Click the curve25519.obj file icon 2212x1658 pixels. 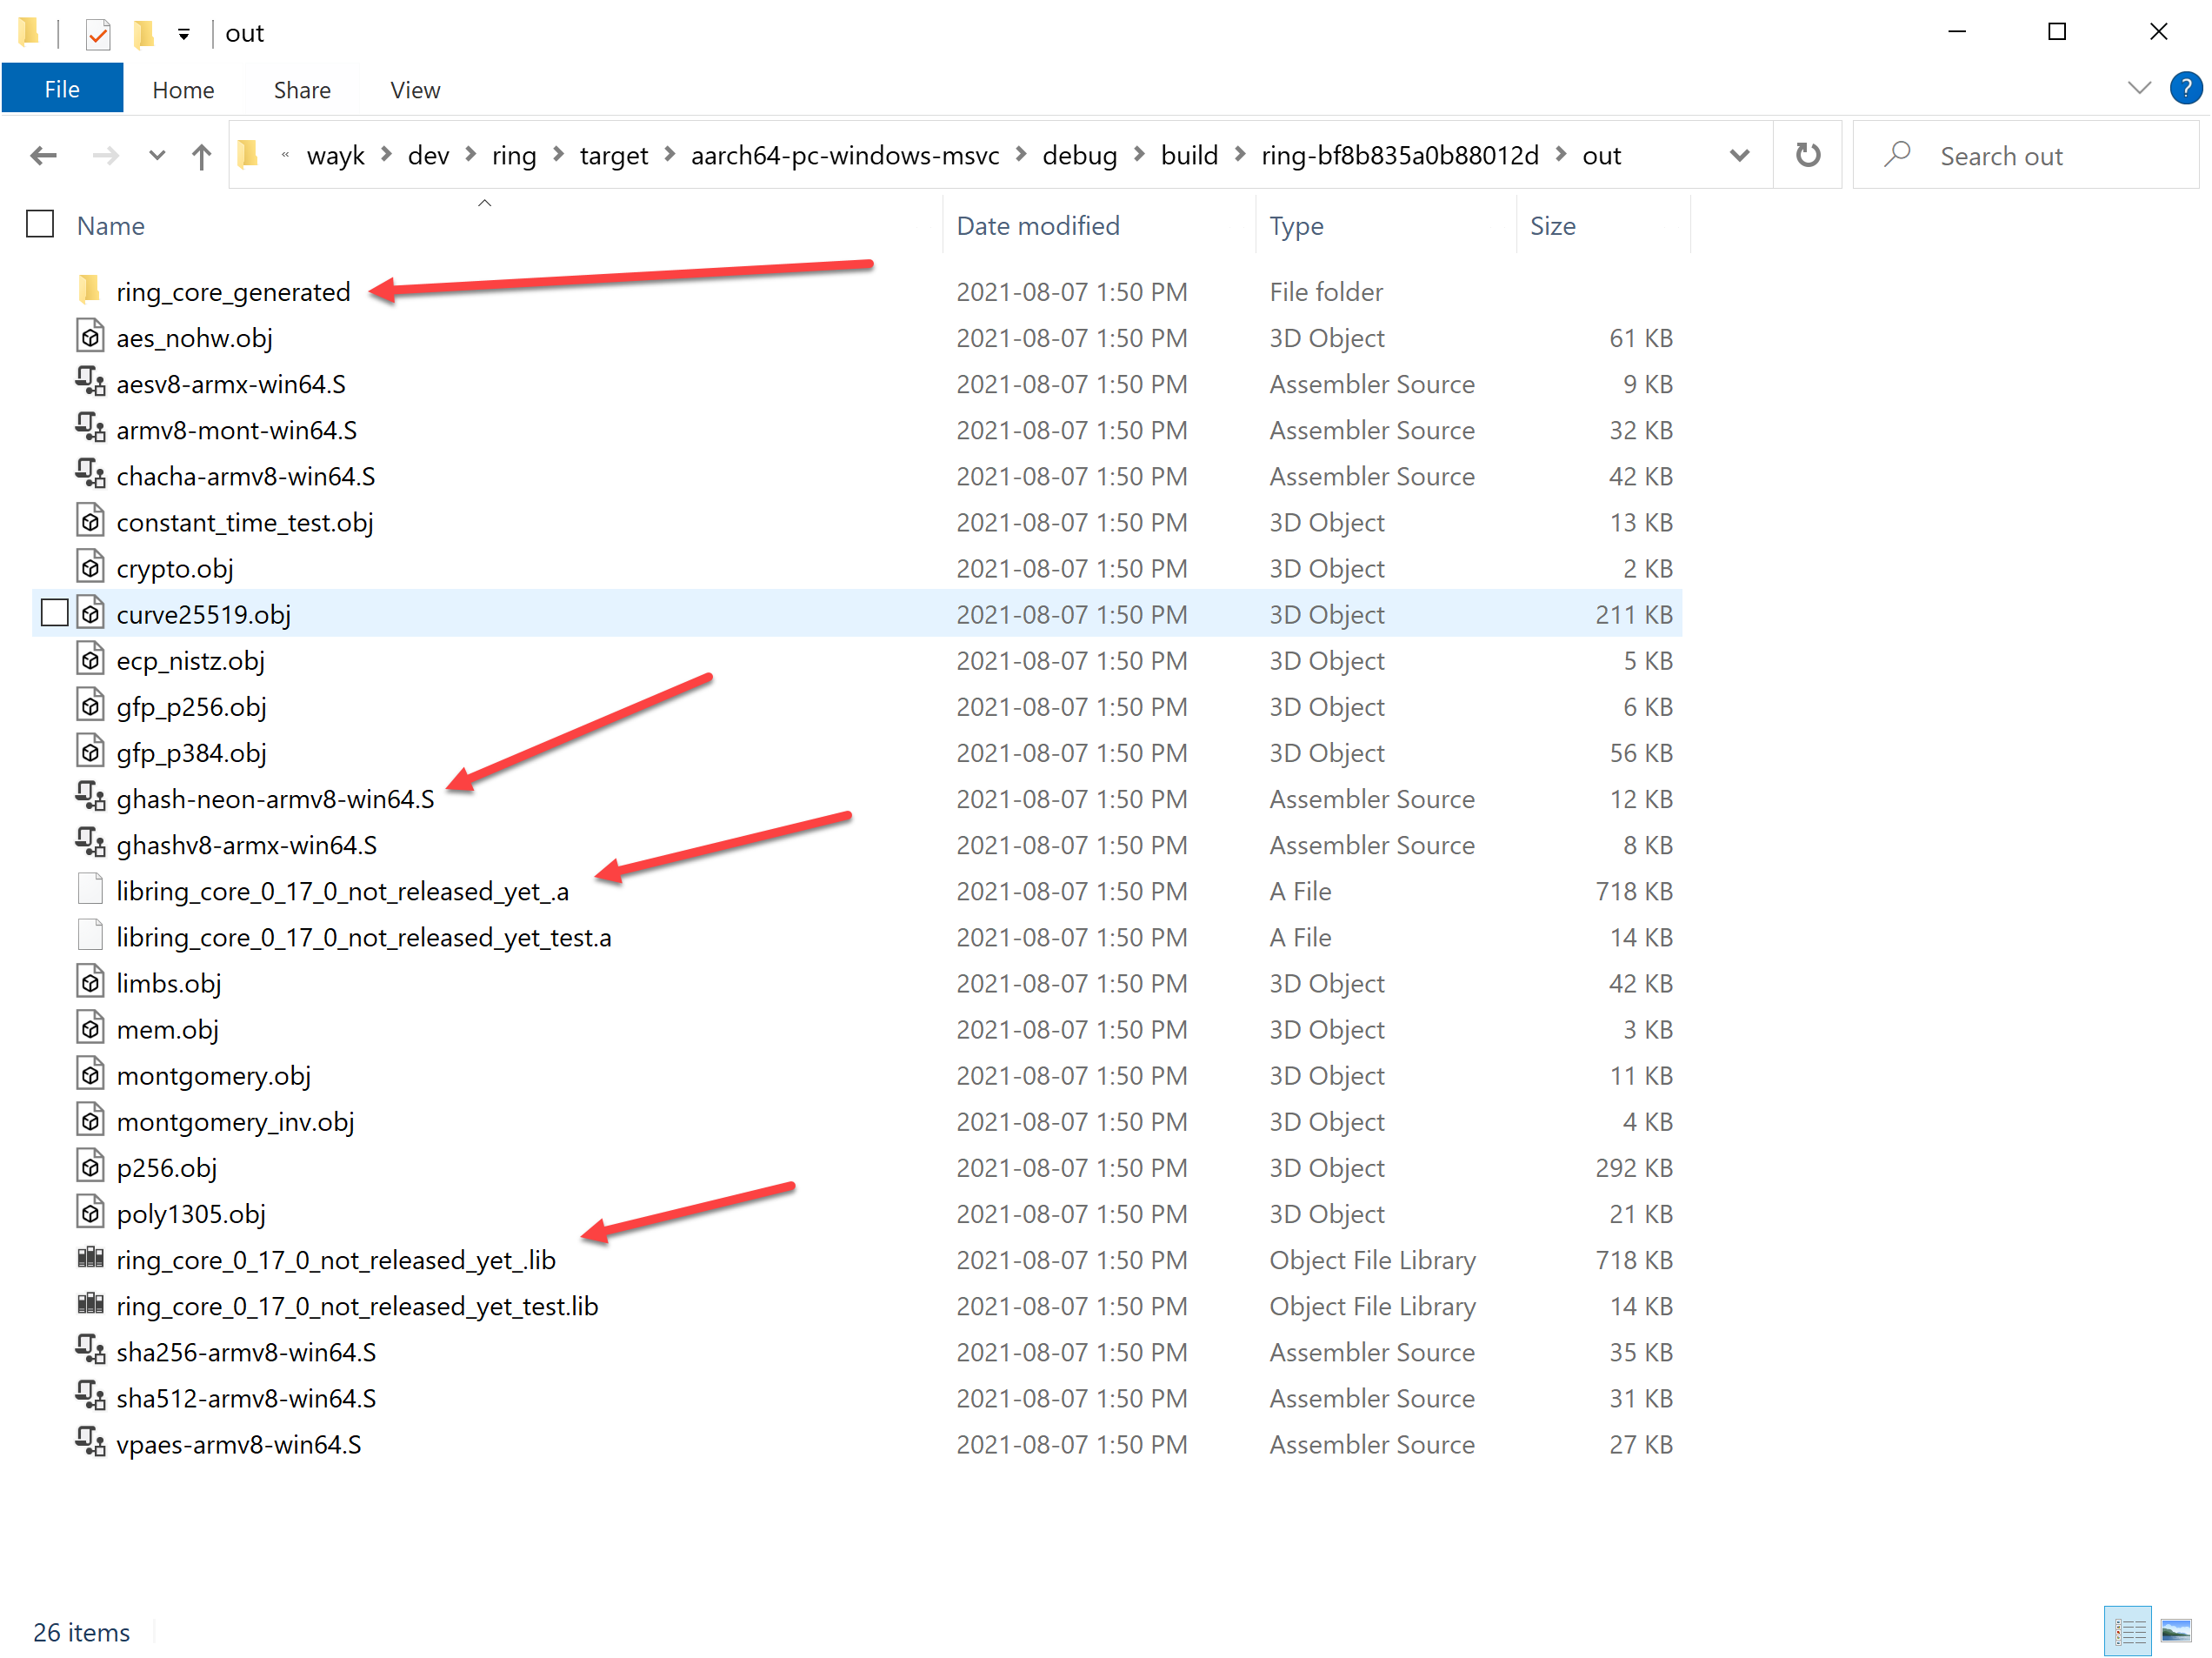click(90, 613)
